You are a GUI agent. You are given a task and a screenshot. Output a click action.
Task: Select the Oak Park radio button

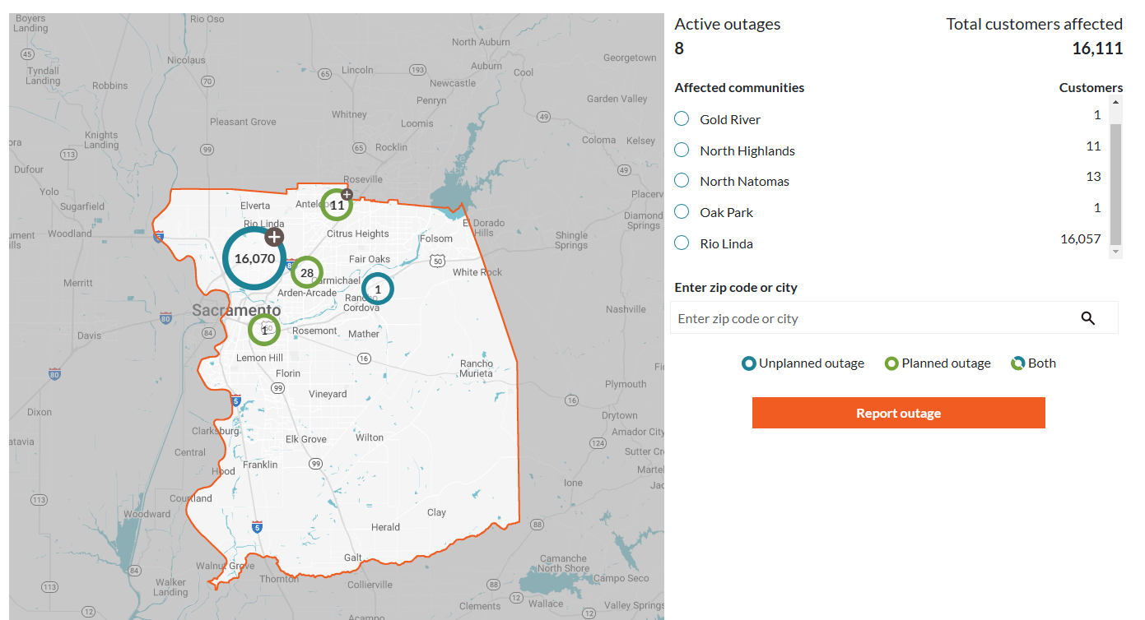(681, 211)
